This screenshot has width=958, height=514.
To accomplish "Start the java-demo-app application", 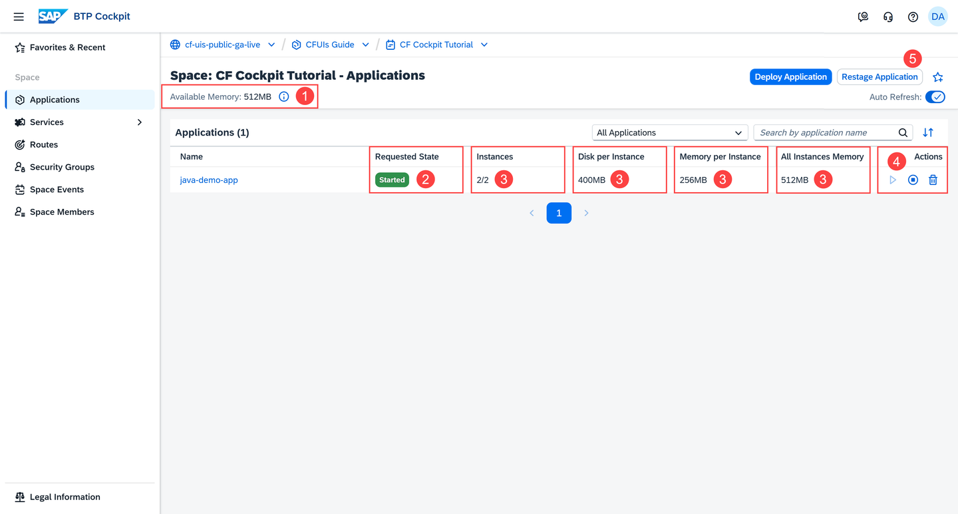I will 893,180.
